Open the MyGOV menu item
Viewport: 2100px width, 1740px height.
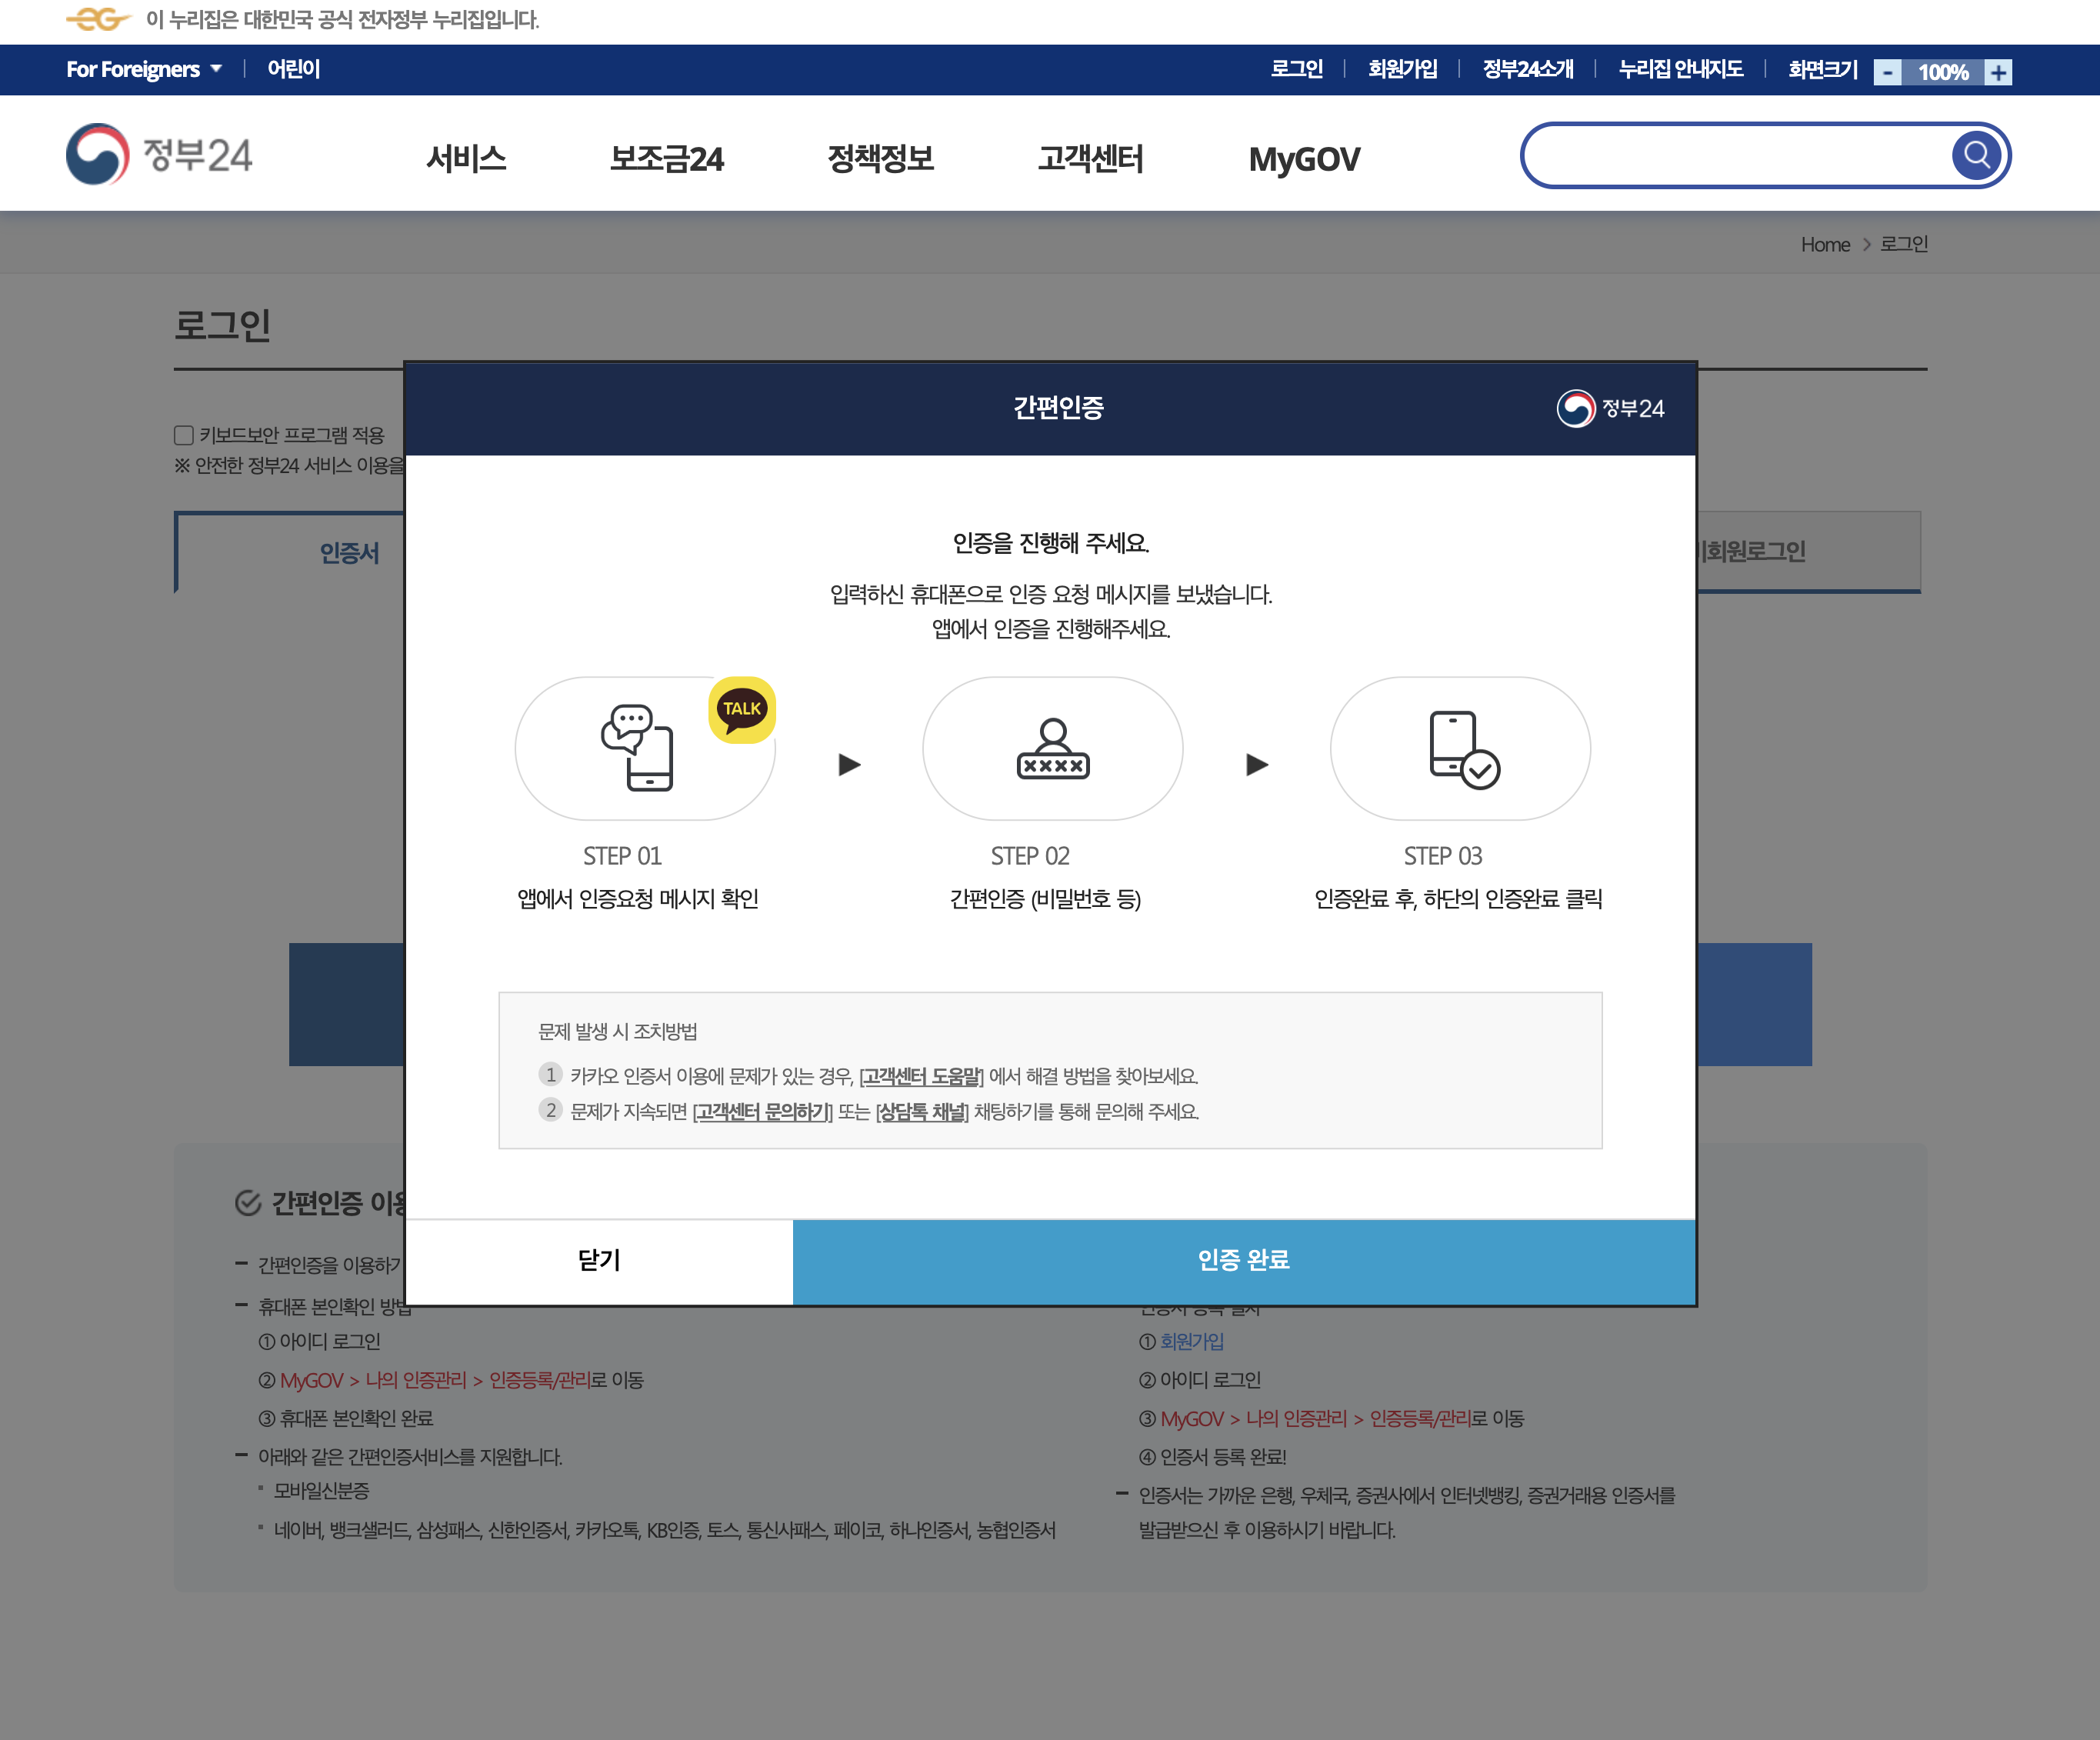point(1303,158)
